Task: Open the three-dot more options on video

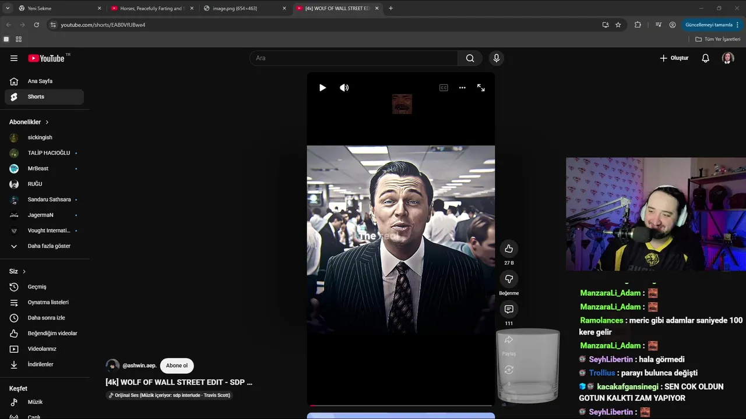Action: click(x=462, y=88)
